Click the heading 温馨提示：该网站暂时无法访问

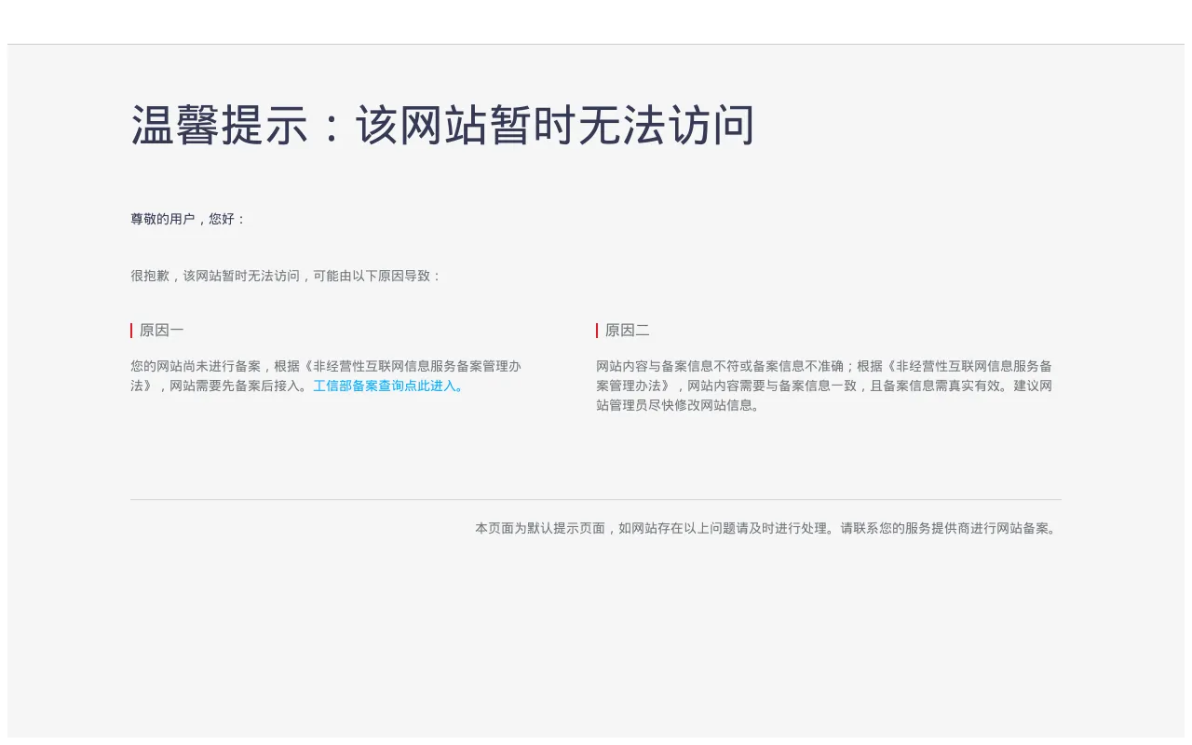coord(442,126)
